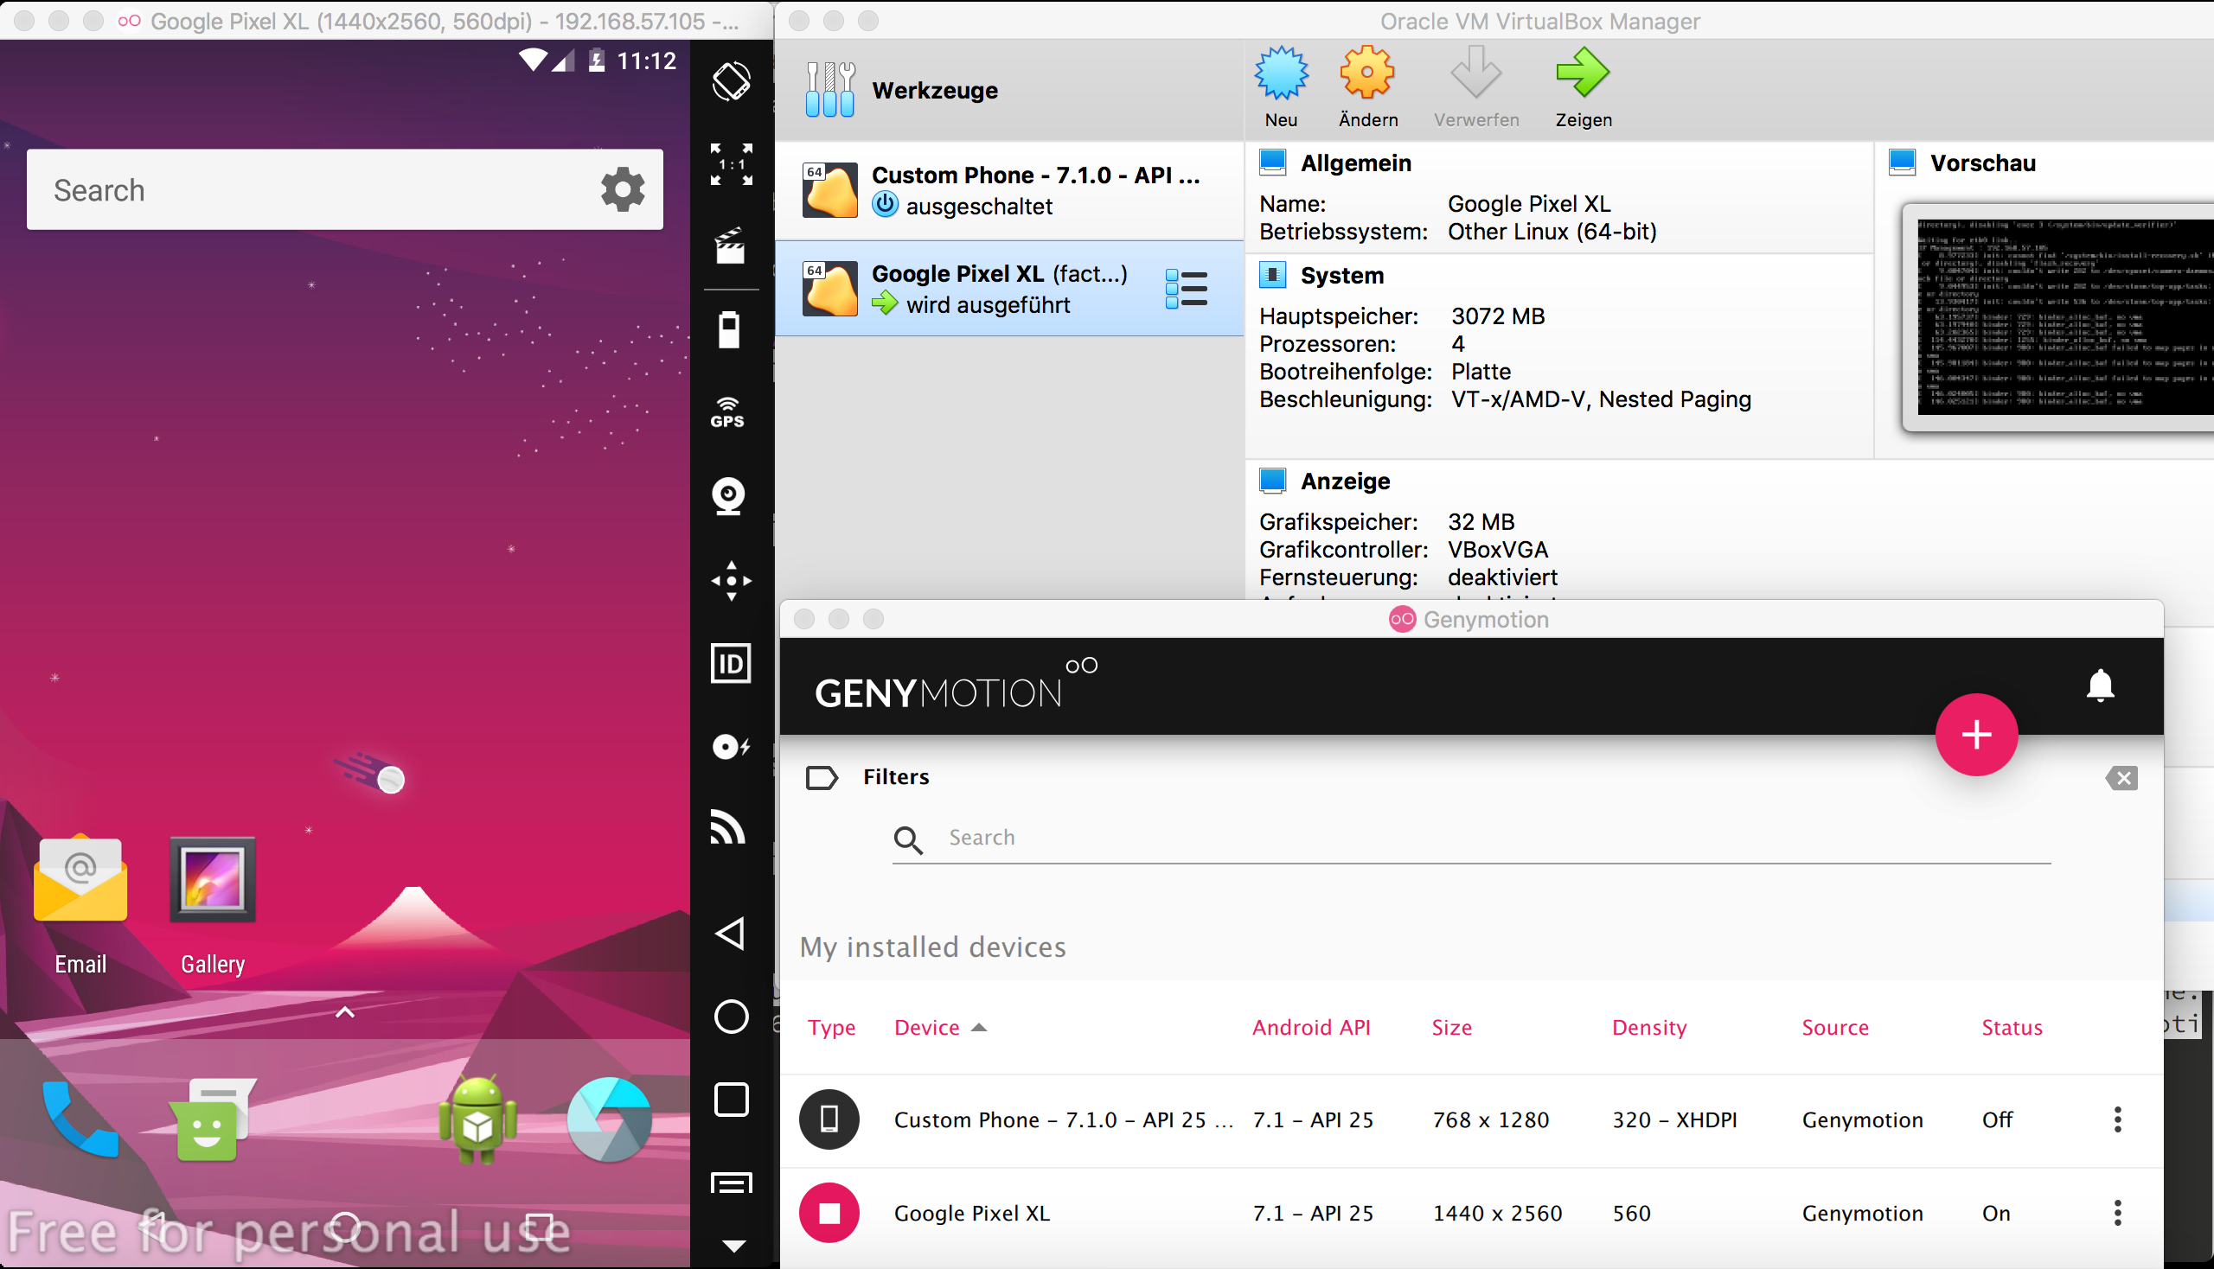Open Google Pixel XL VM tools menu
This screenshot has width=2214, height=1269.
pyautogui.click(x=1186, y=290)
